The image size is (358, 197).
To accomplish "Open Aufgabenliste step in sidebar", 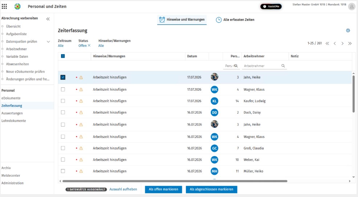I will [16, 34].
